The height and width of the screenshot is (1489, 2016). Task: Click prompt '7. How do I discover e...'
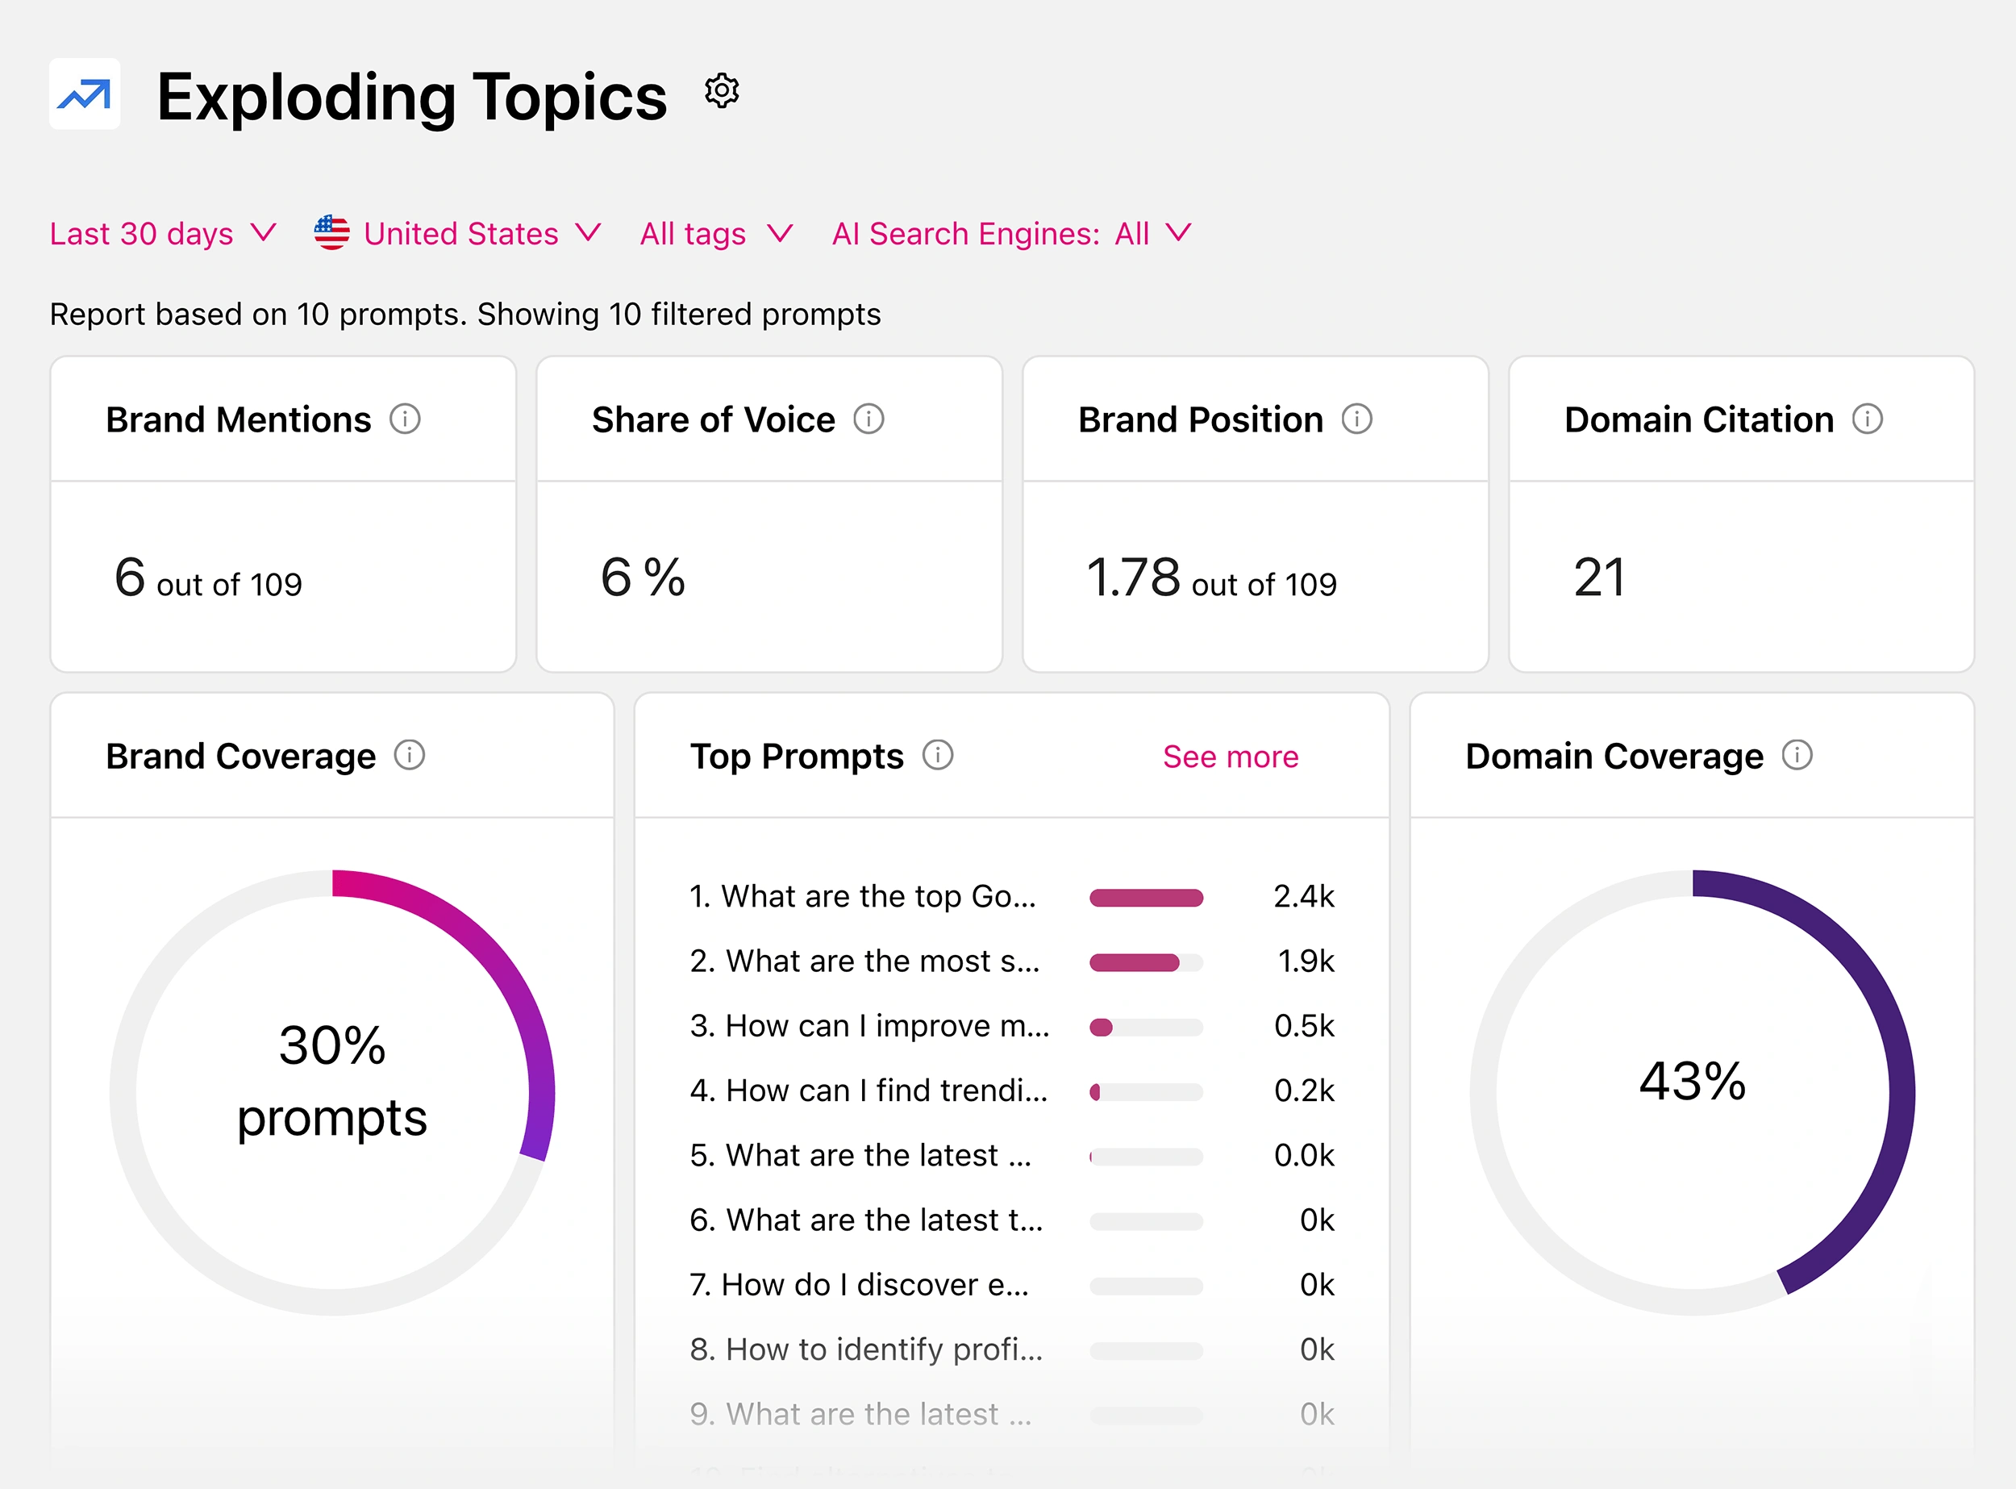pos(859,1284)
